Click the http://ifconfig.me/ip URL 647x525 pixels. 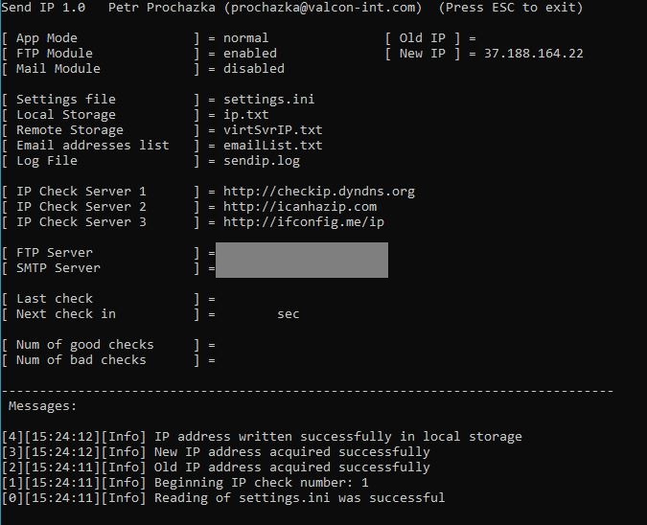click(304, 222)
